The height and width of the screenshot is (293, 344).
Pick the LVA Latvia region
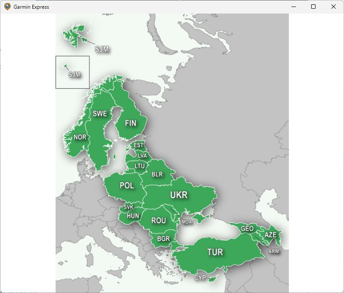[x=142, y=156]
